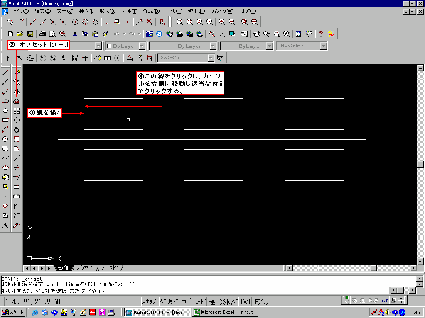Open the 作成(D) menu
425x318 pixels.
(151, 11)
